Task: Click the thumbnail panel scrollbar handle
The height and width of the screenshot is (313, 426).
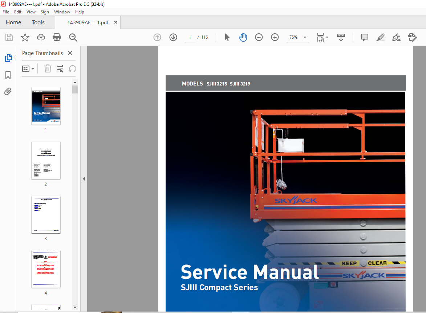Action: 75,89
